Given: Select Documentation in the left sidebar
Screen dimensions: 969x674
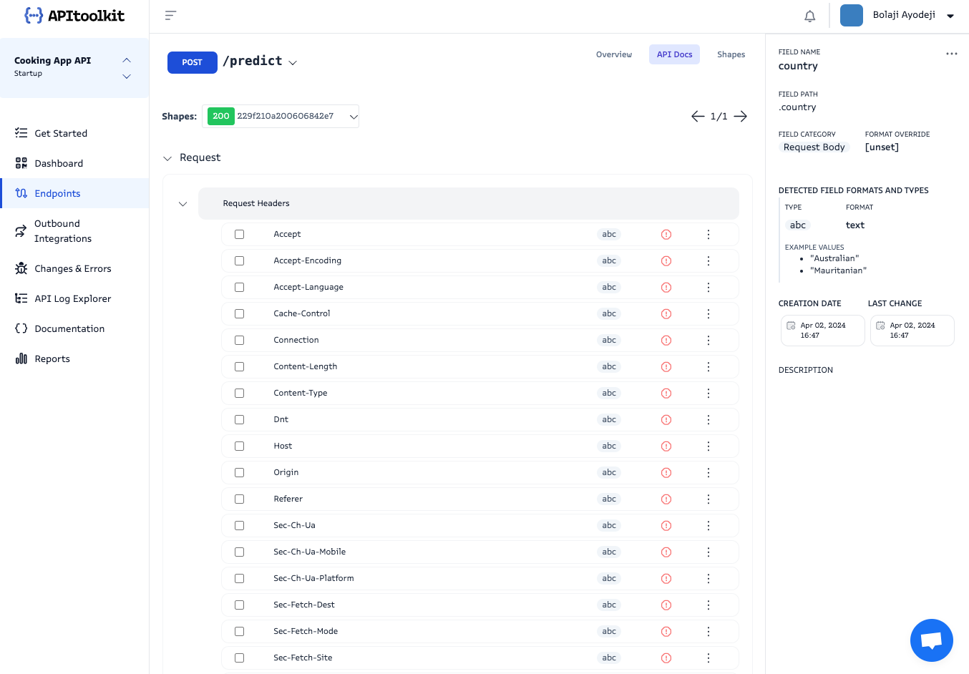Looking at the screenshot, I should tap(69, 328).
